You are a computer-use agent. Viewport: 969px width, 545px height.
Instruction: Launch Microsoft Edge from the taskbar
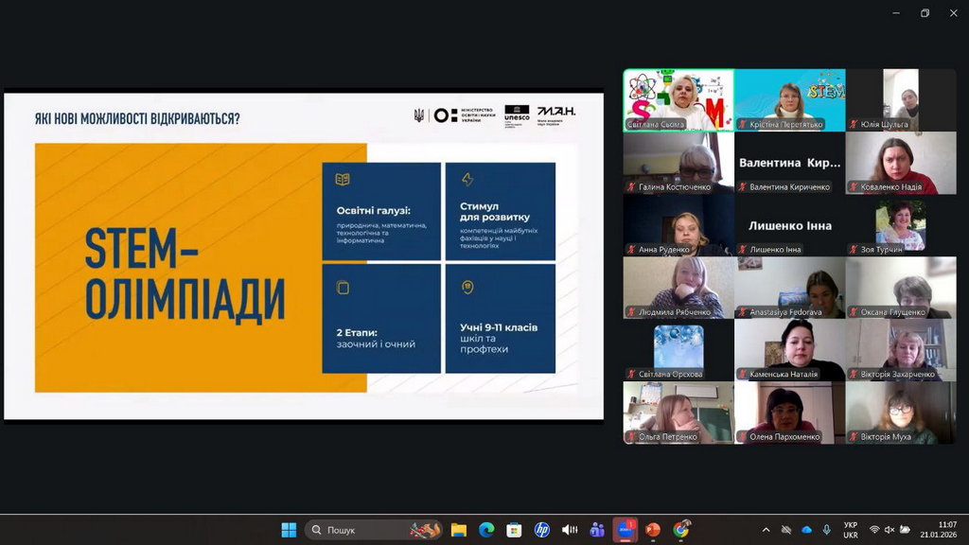(x=486, y=530)
